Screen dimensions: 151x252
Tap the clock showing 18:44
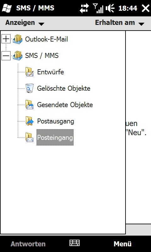[128, 8]
